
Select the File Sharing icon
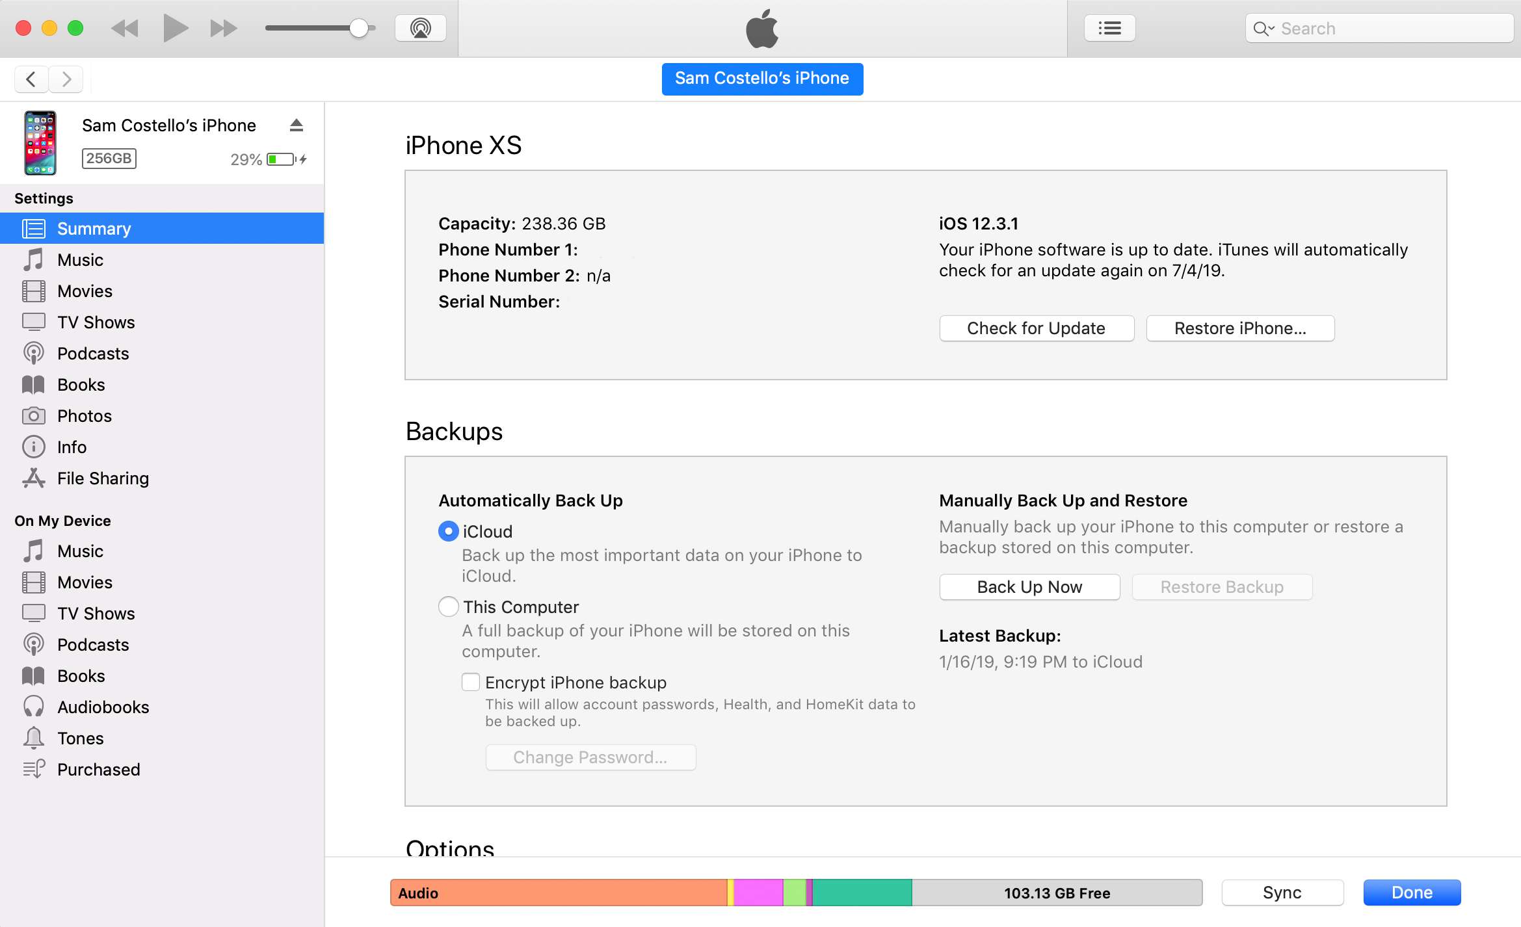point(33,478)
